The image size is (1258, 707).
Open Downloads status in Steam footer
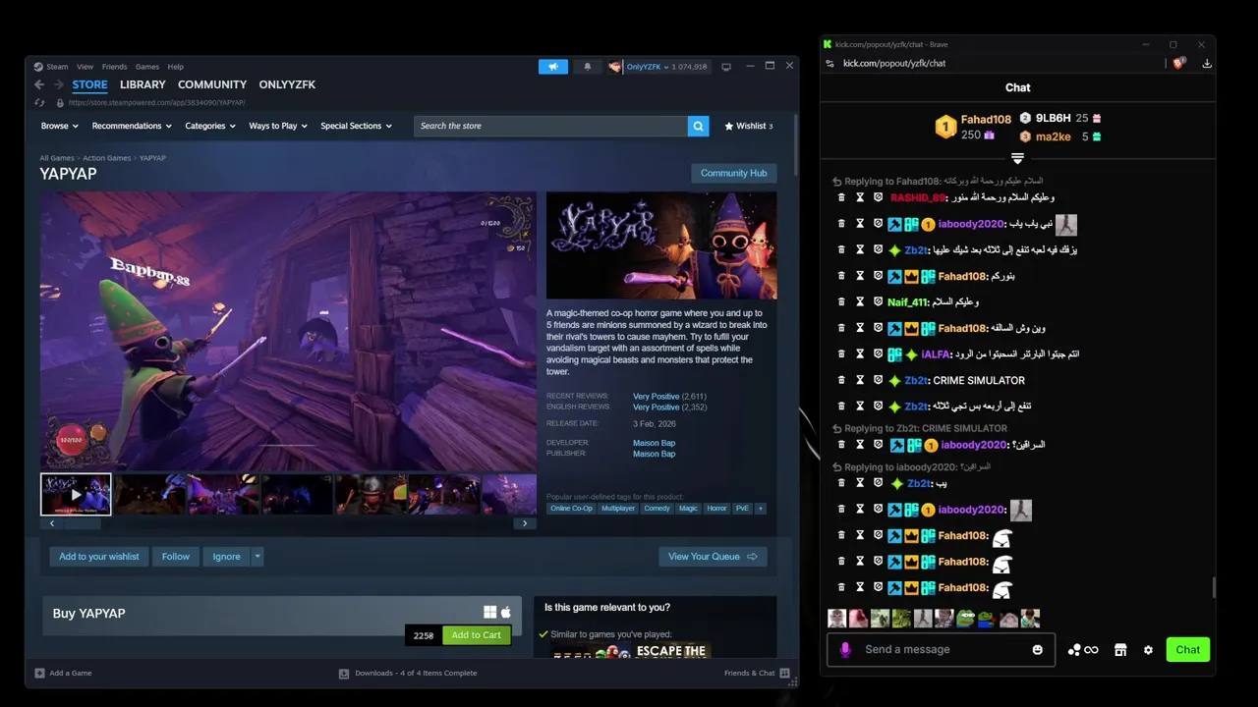[x=408, y=673]
